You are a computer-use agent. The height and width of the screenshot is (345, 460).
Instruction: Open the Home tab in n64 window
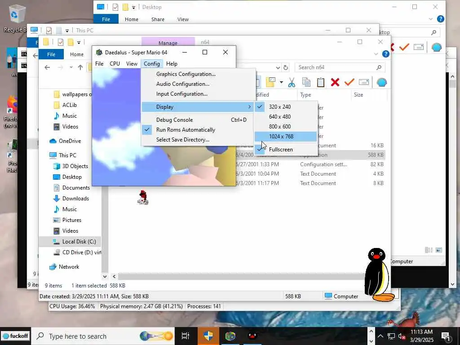coord(77,54)
